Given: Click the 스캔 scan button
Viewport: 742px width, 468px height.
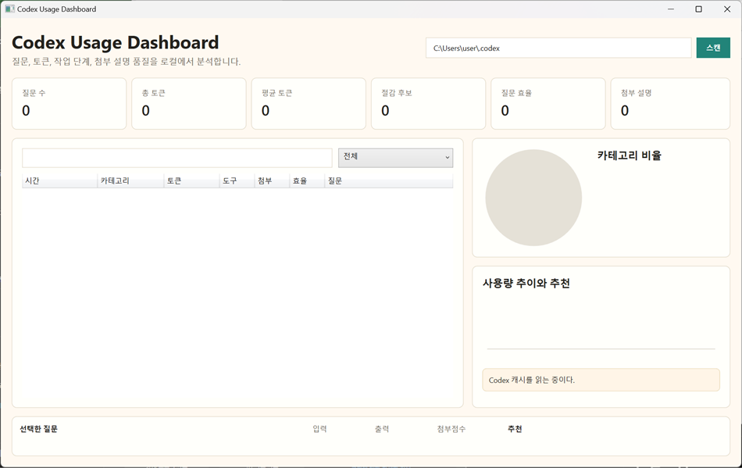Looking at the screenshot, I should [713, 48].
